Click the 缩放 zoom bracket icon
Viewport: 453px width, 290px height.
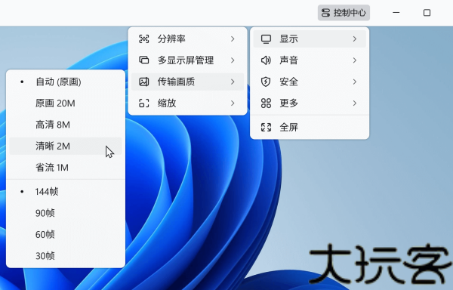tap(144, 103)
